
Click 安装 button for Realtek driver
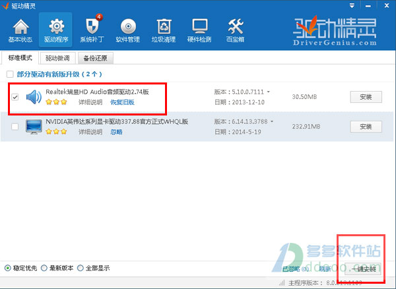pos(366,97)
